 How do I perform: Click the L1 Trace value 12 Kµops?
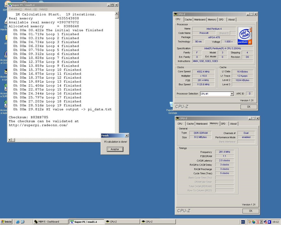click(242, 76)
